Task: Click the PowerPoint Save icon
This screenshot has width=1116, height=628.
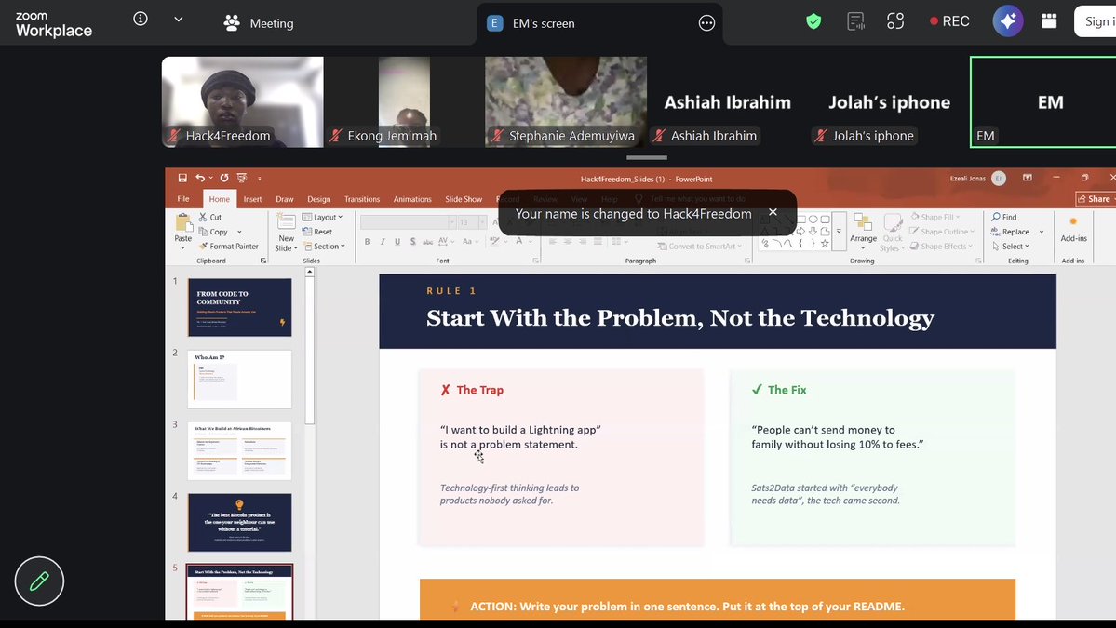Action: [x=182, y=178]
